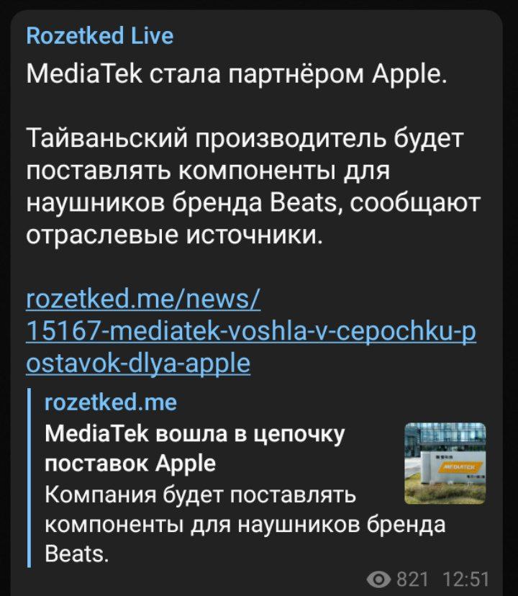This screenshot has height=596, width=518.
Task: Click the 12:51 message timestamp
Action: tap(466, 579)
